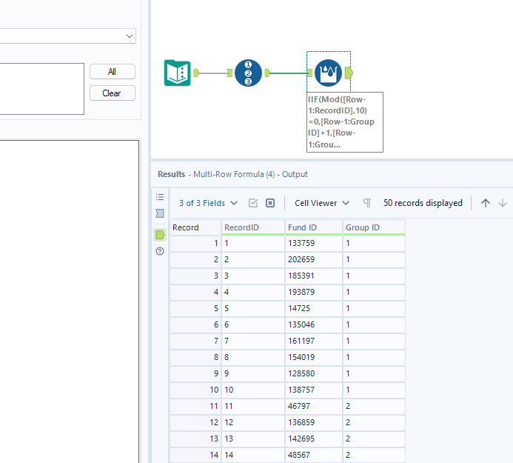
Task: Select the green output anchor in Results sidebar
Action: click(160, 235)
